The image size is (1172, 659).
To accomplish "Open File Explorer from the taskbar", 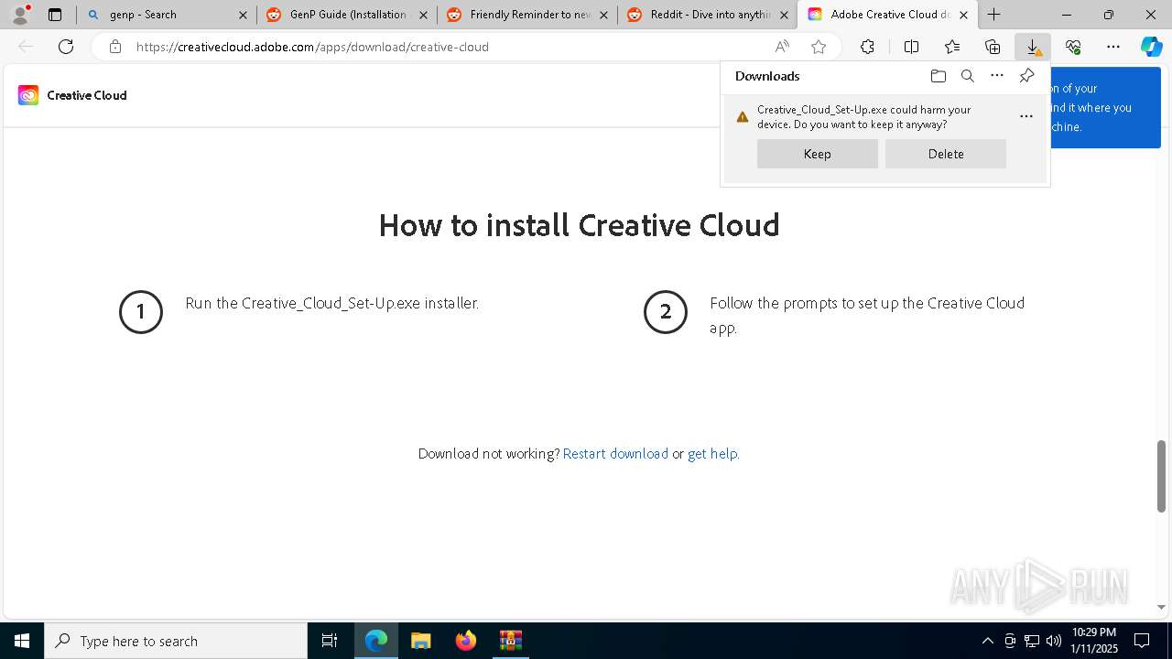I will click(x=420, y=641).
